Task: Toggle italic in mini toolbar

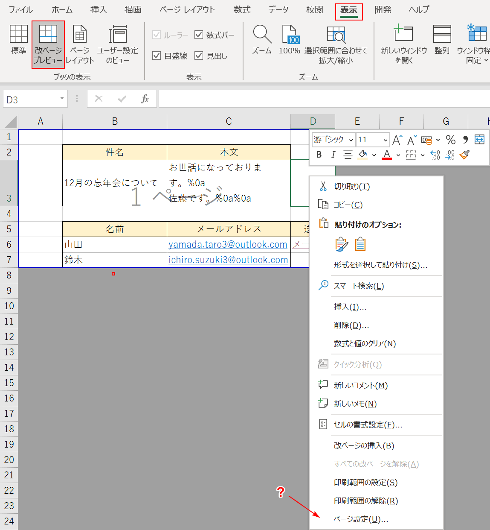Action: (x=333, y=155)
